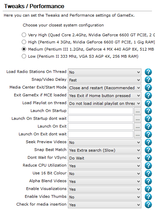Show help for Exit GameEx if MCE loaded
The image size is (155, 210).
click(148, 95)
